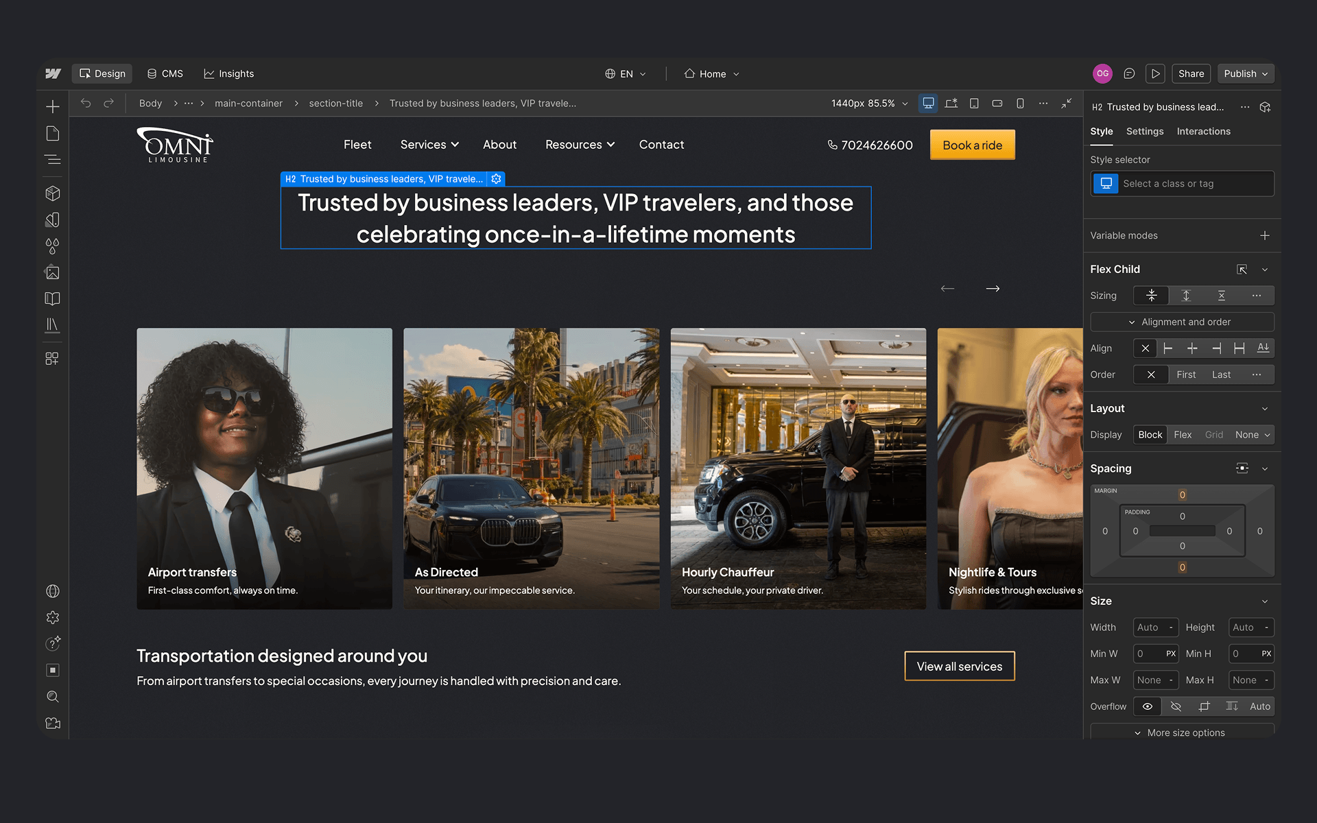
Task: Switch to mobile portrait breakpoint
Action: click(1020, 103)
